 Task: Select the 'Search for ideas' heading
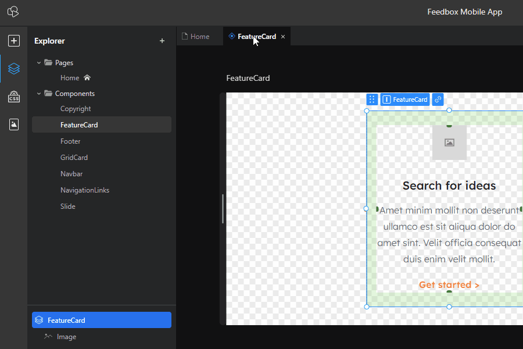coord(449,186)
